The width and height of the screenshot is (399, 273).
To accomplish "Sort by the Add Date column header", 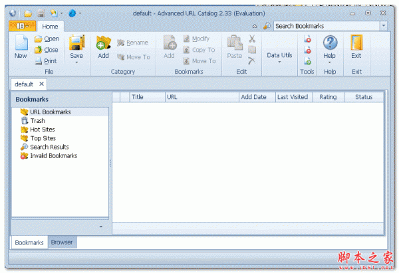I will click(257, 97).
